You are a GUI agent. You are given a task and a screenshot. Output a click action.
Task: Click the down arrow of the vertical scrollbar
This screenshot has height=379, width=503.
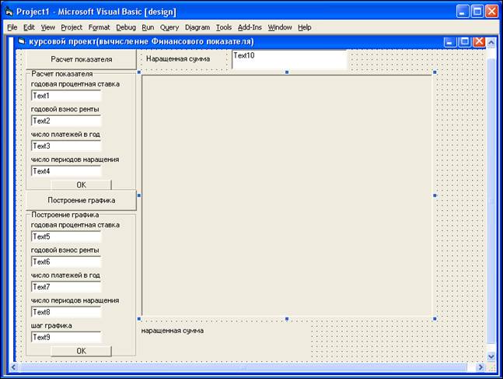[x=491, y=356]
